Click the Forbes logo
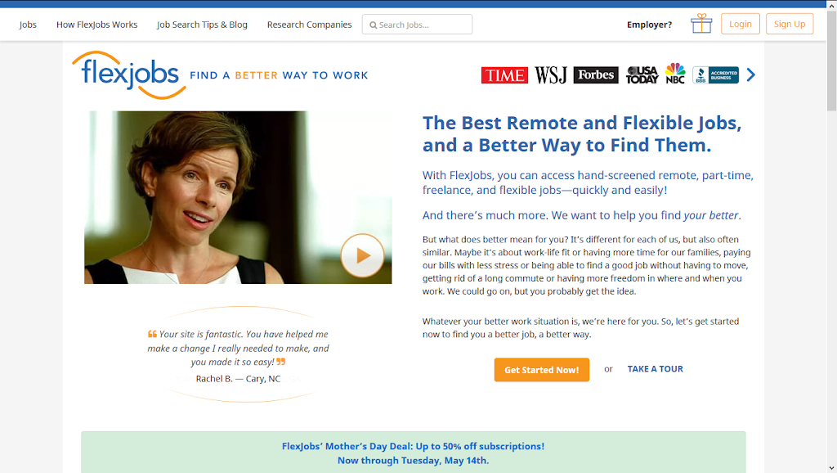Screen dimensions: 837x473 pyautogui.click(x=596, y=75)
